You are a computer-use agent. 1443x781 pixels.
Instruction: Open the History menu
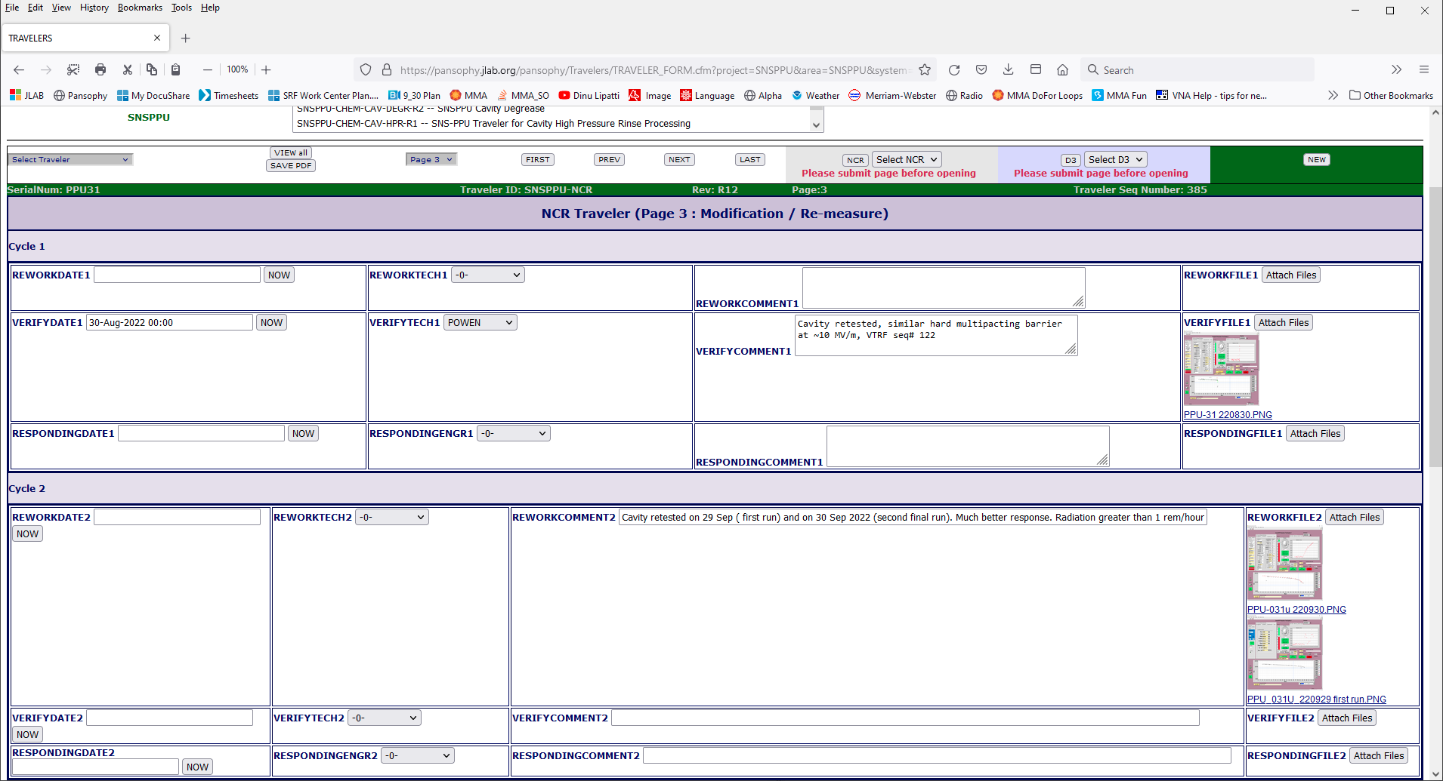(94, 8)
